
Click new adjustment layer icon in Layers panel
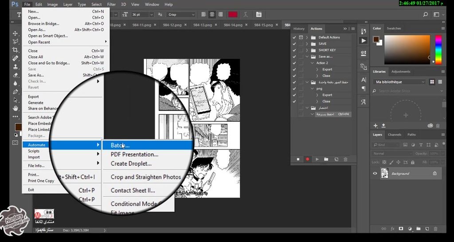tap(410, 229)
